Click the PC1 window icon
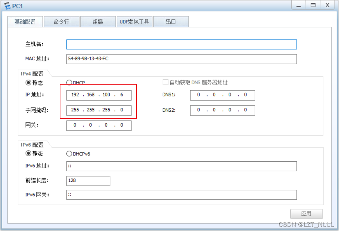 pyautogui.click(x=7, y=6)
